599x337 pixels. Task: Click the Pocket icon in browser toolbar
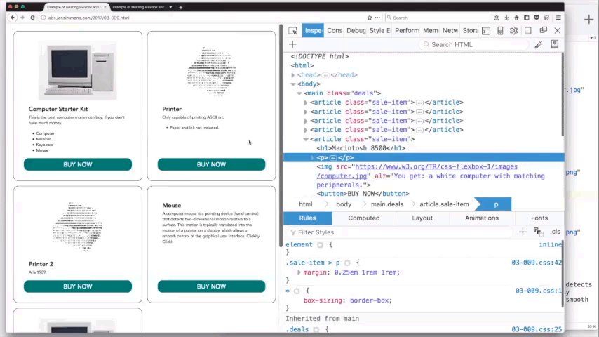point(537,18)
